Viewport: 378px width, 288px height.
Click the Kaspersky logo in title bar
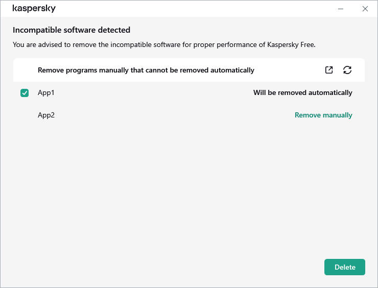pos(34,9)
